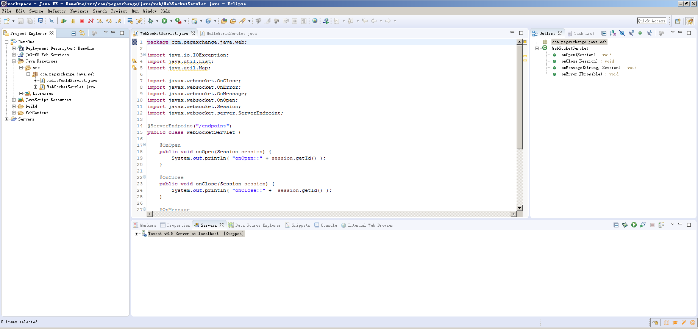
Task: Click the Save toolbar icon
Action: tap(20, 21)
